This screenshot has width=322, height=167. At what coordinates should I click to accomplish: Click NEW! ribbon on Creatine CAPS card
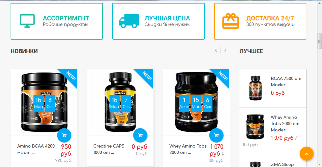(146, 76)
